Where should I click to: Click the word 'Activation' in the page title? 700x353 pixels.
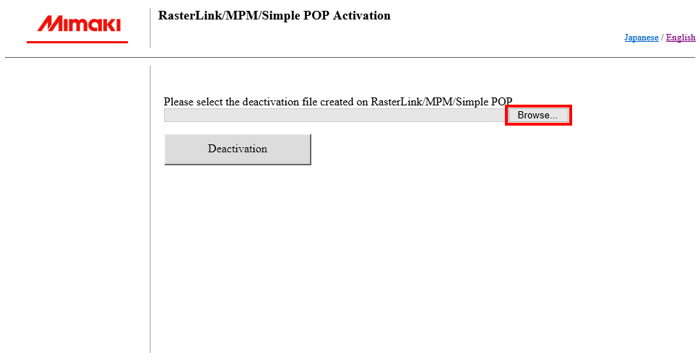(361, 15)
